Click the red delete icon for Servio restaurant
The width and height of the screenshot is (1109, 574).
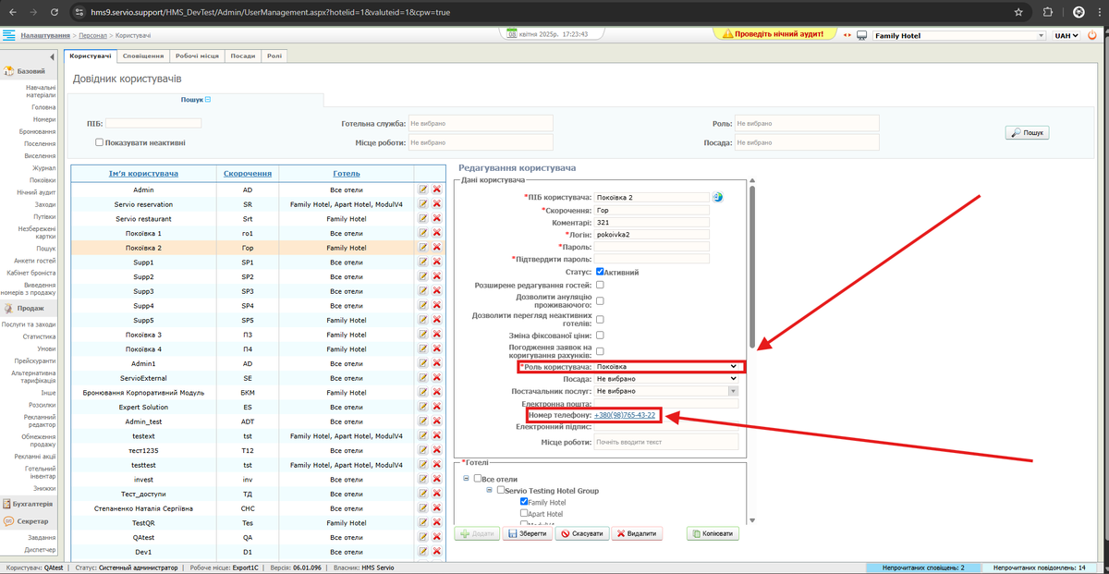coord(437,218)
